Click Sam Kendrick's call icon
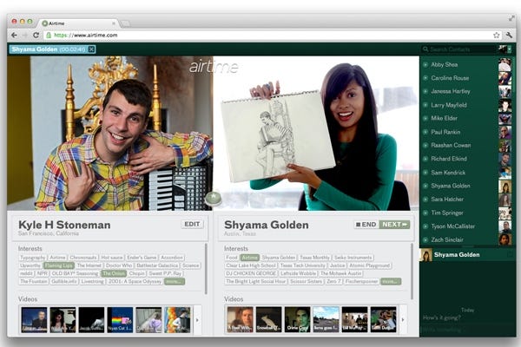The height and width of the screenshot is (347, 521). pyautogui.click(x=425, y=173)
